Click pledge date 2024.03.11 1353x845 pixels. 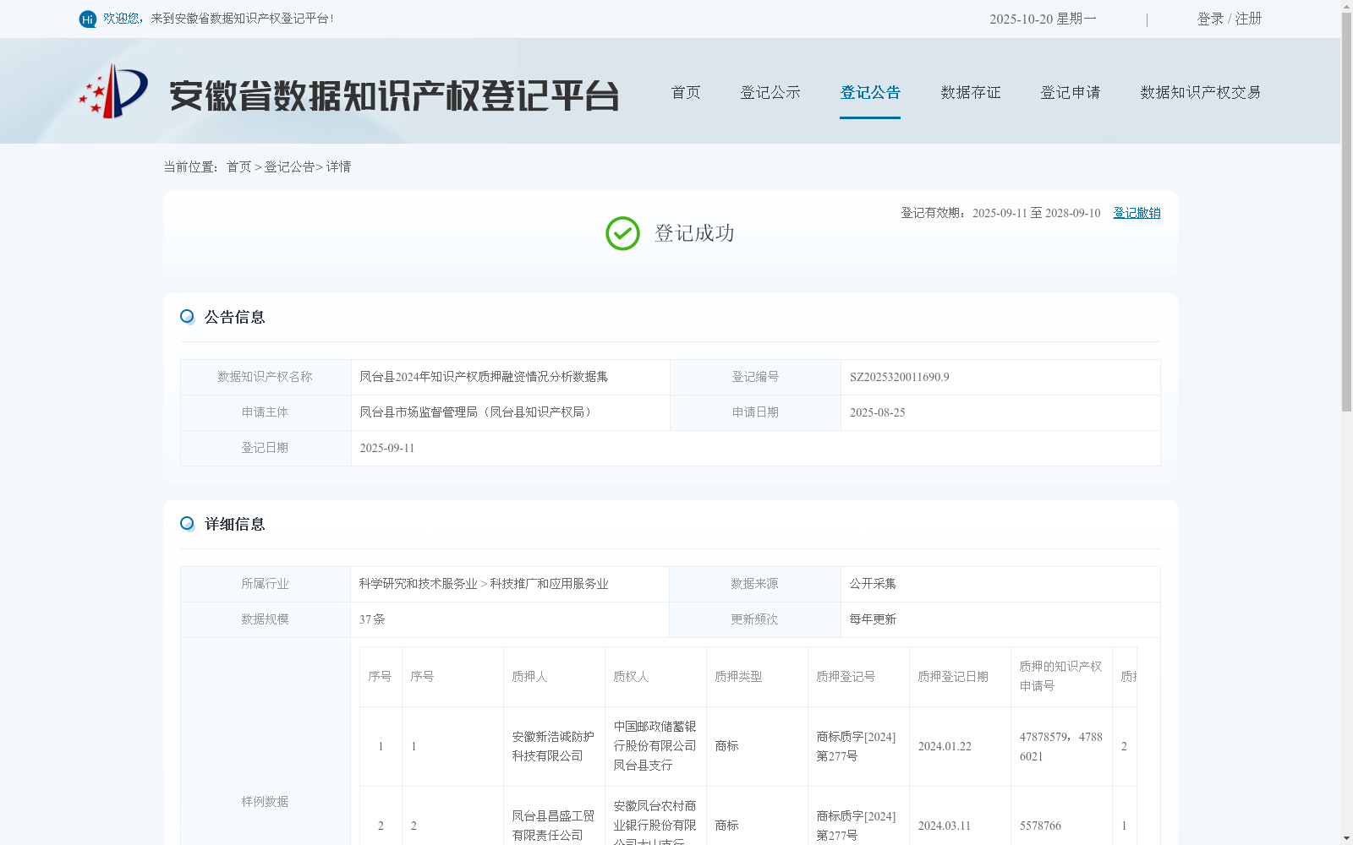[x=945, y=826]
